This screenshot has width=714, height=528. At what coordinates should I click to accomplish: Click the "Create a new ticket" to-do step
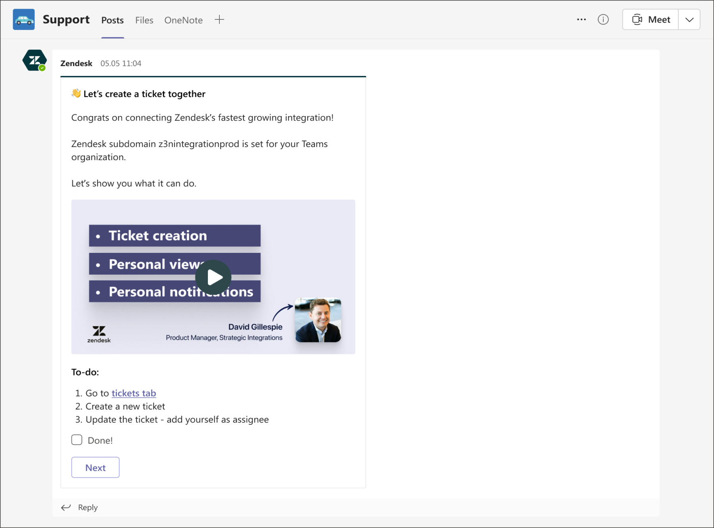(x=125, y=406)
